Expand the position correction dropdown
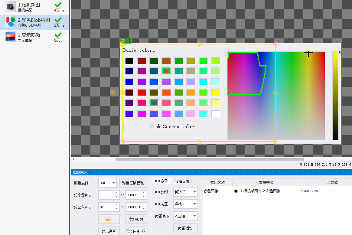The height and width of the screenshot is (235, 352). (x=185, y=216)
